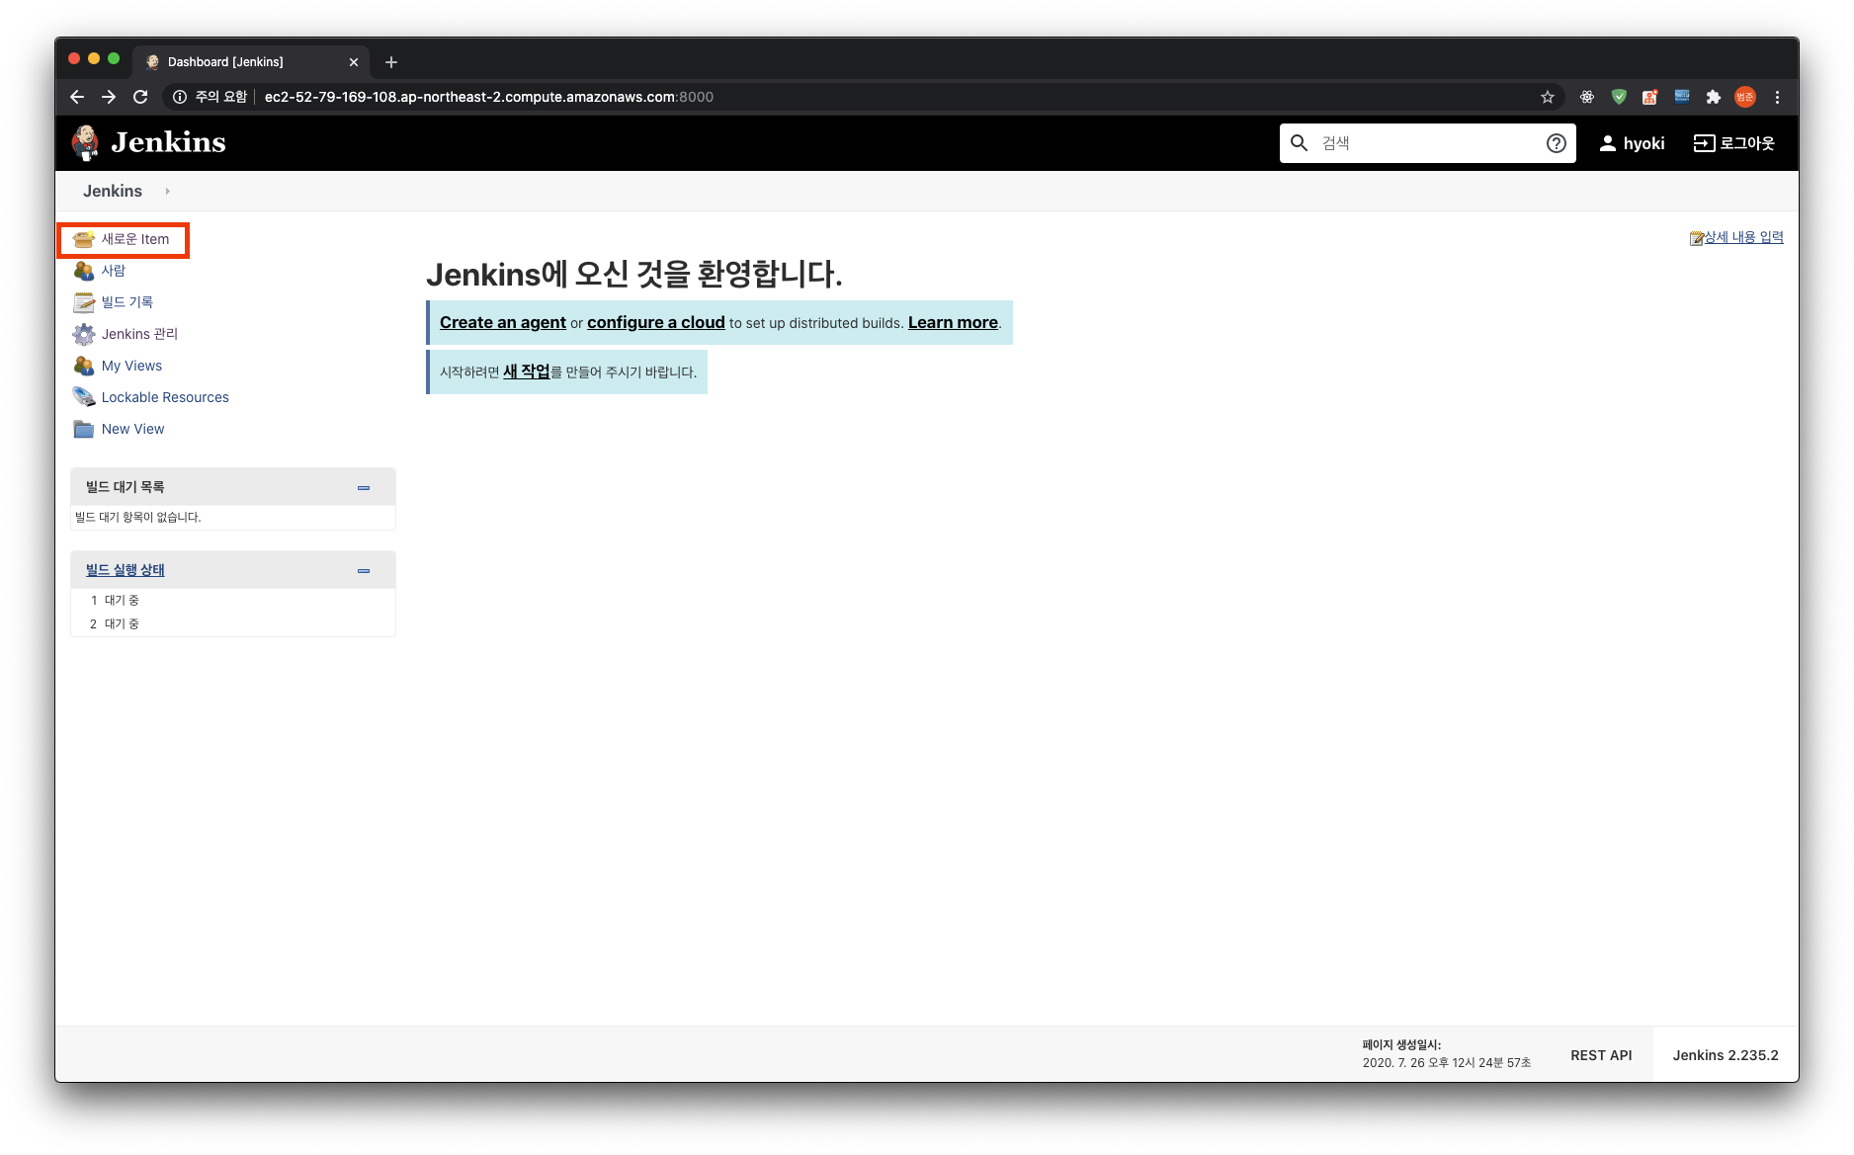Viewport: 1854px width, 1155px height.
Task: Click the hyoki user profile icon
Action: (1608, 143)
